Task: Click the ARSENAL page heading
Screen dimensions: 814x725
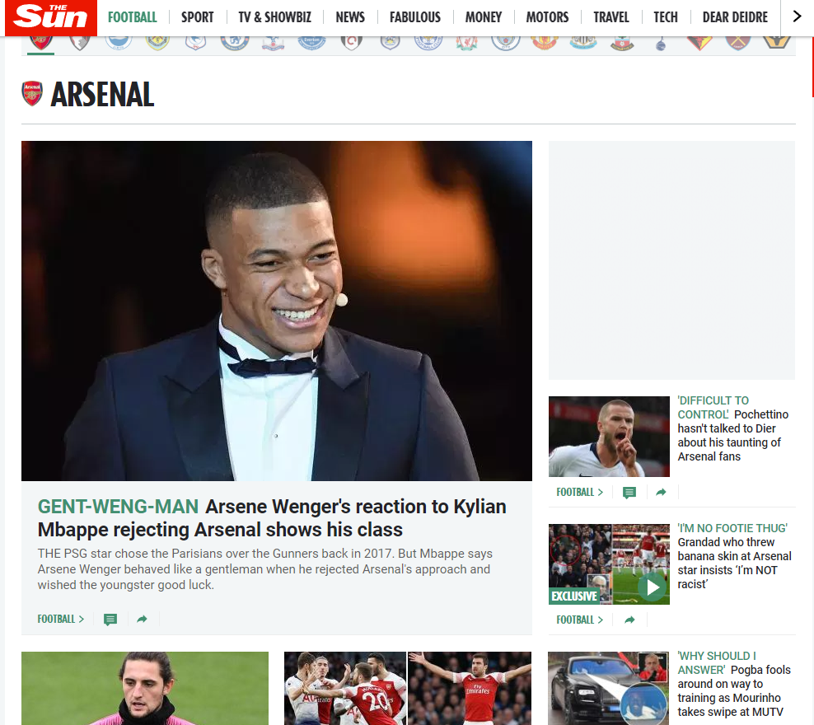Action: pyautogui.click(x=102, y=94)
